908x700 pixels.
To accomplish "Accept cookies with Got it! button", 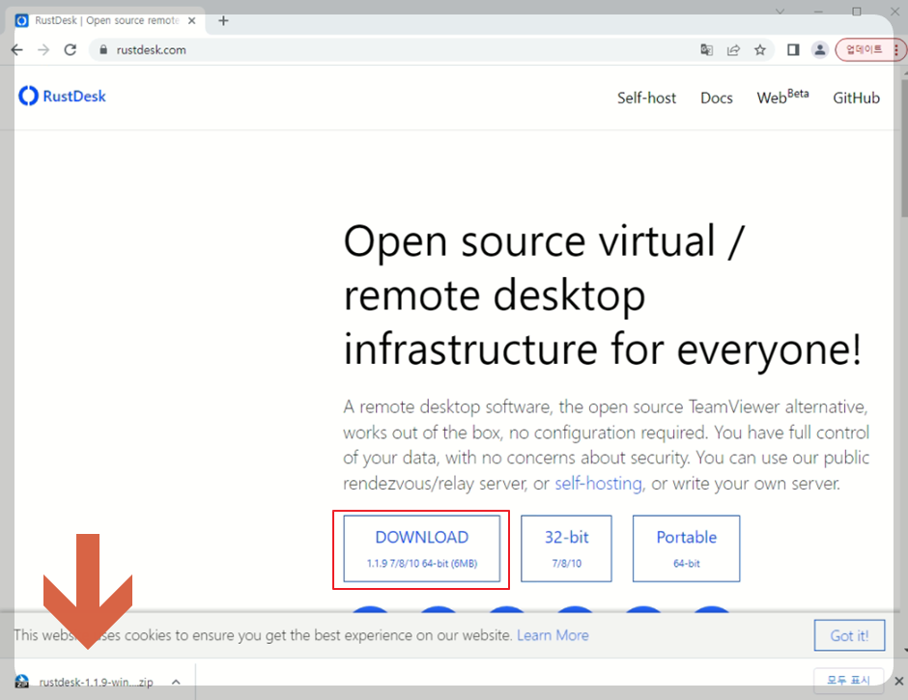I will pos(849,635).
